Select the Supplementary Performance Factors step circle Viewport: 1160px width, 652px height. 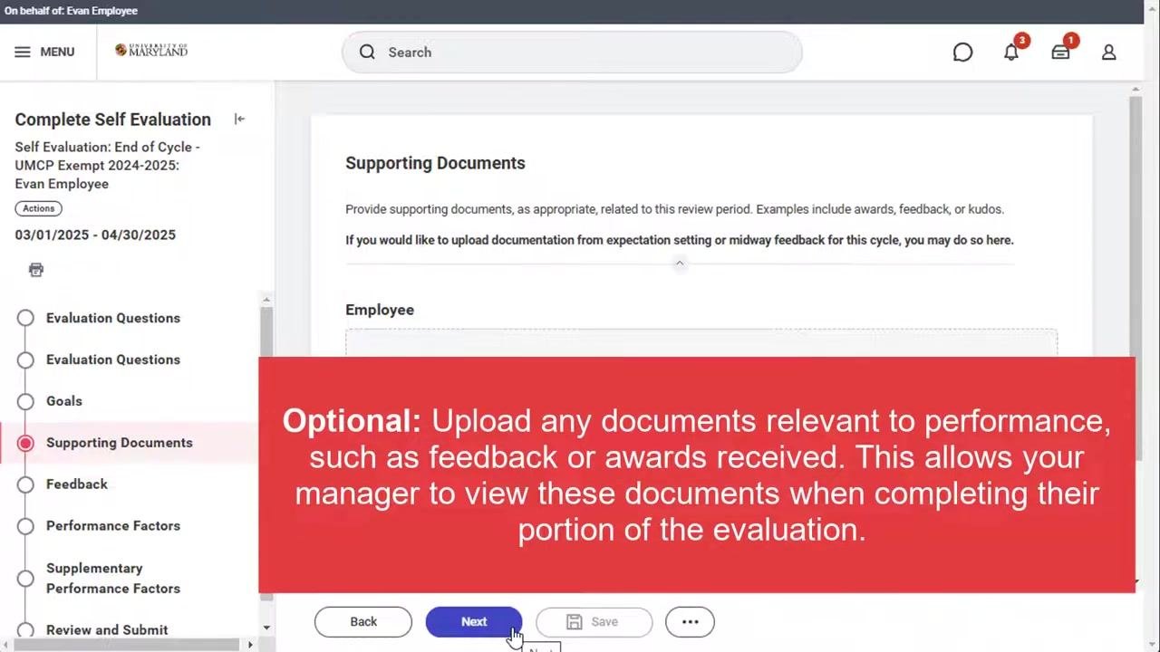[x=25, y=578]
